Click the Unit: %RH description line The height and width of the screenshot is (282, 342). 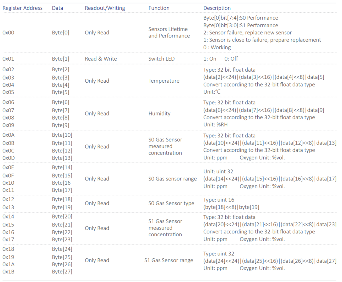tap(215, 125)
